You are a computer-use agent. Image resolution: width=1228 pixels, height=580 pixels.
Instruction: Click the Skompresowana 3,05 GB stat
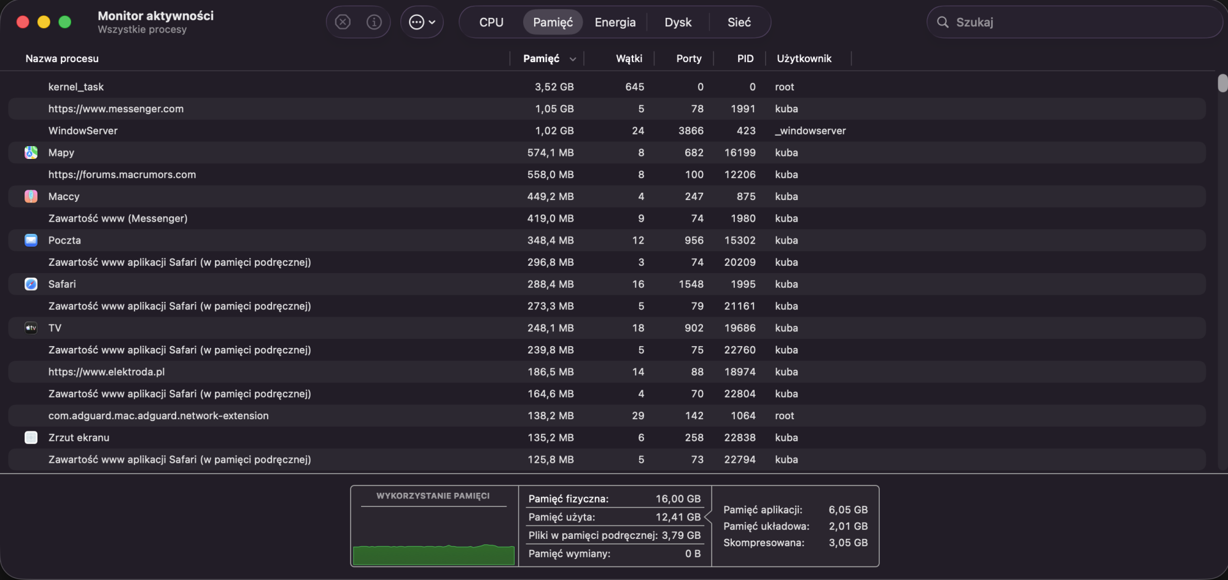(x=796, y=543)
